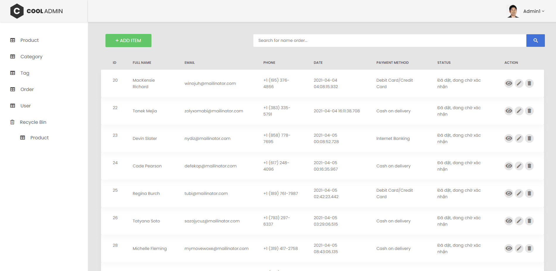
Task: Delete MacKensie Richard's order
Action: click(x=529, y=83)
